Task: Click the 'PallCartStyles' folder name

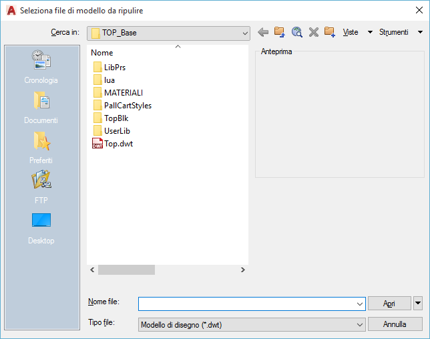Action: pyautogui.click(x=128, y=106)
